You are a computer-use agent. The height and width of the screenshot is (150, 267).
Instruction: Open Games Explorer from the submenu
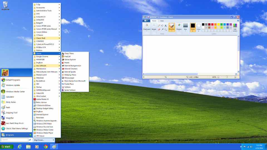(x=75, y=59)
